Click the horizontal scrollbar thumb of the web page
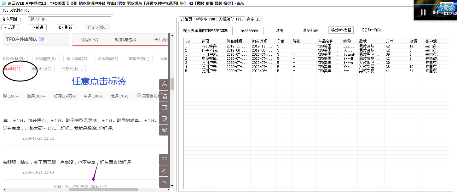This screenshot has width=457, height=194. pos(103,190)
